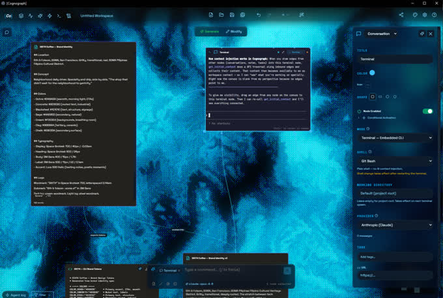The image size is (443, 298).
Task: Open the layers stack toolbar icon
Action: (21, 16)
